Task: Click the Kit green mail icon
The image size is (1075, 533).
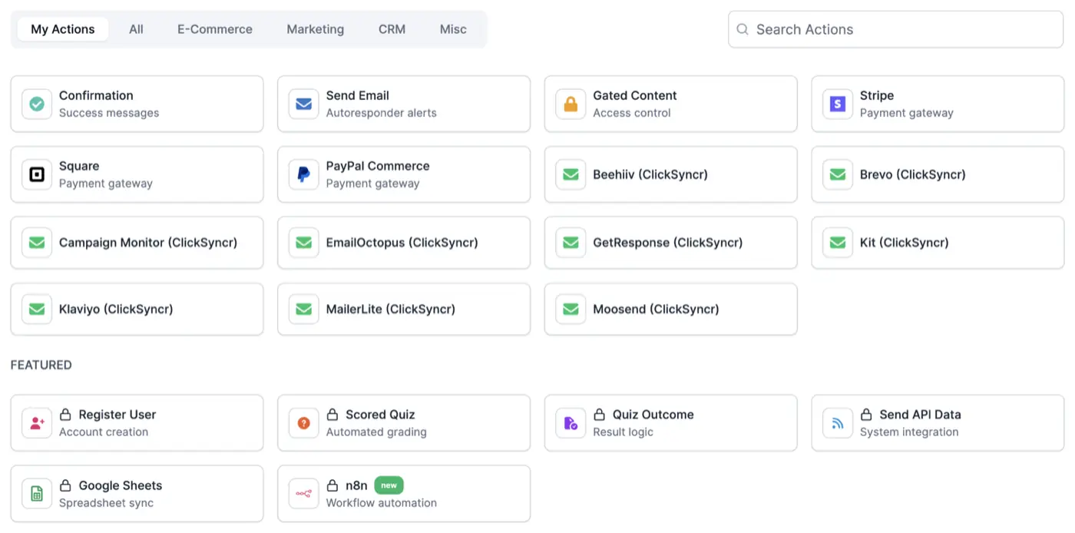Action: (x=838, y=243)
